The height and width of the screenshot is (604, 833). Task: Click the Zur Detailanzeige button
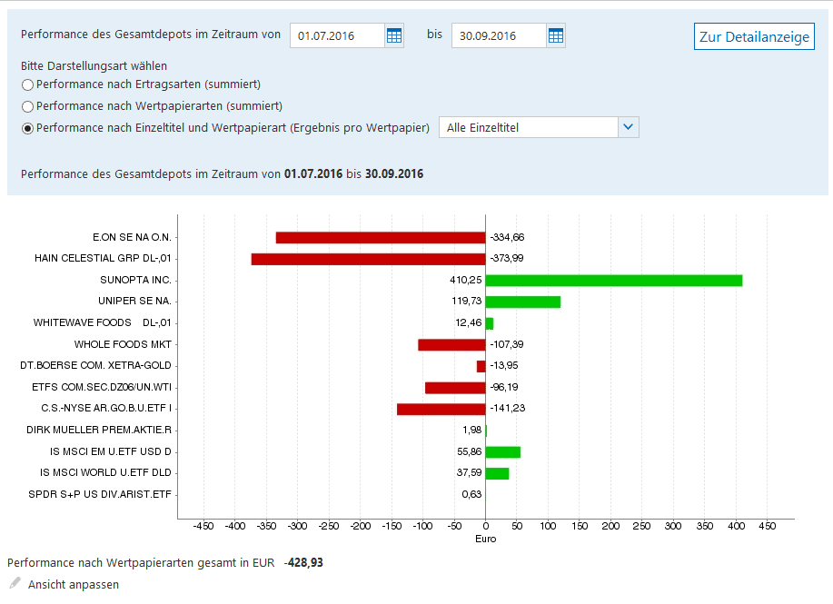pos(754,36)
